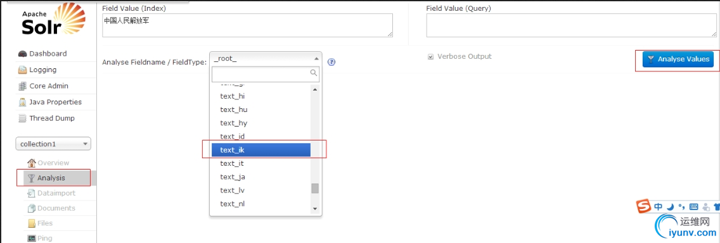
Task: Toggle the Verbose Output checkbox
Action: [x=430, y=57]
